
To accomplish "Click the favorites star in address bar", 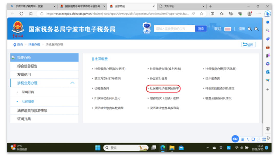I will click(202, 14).
